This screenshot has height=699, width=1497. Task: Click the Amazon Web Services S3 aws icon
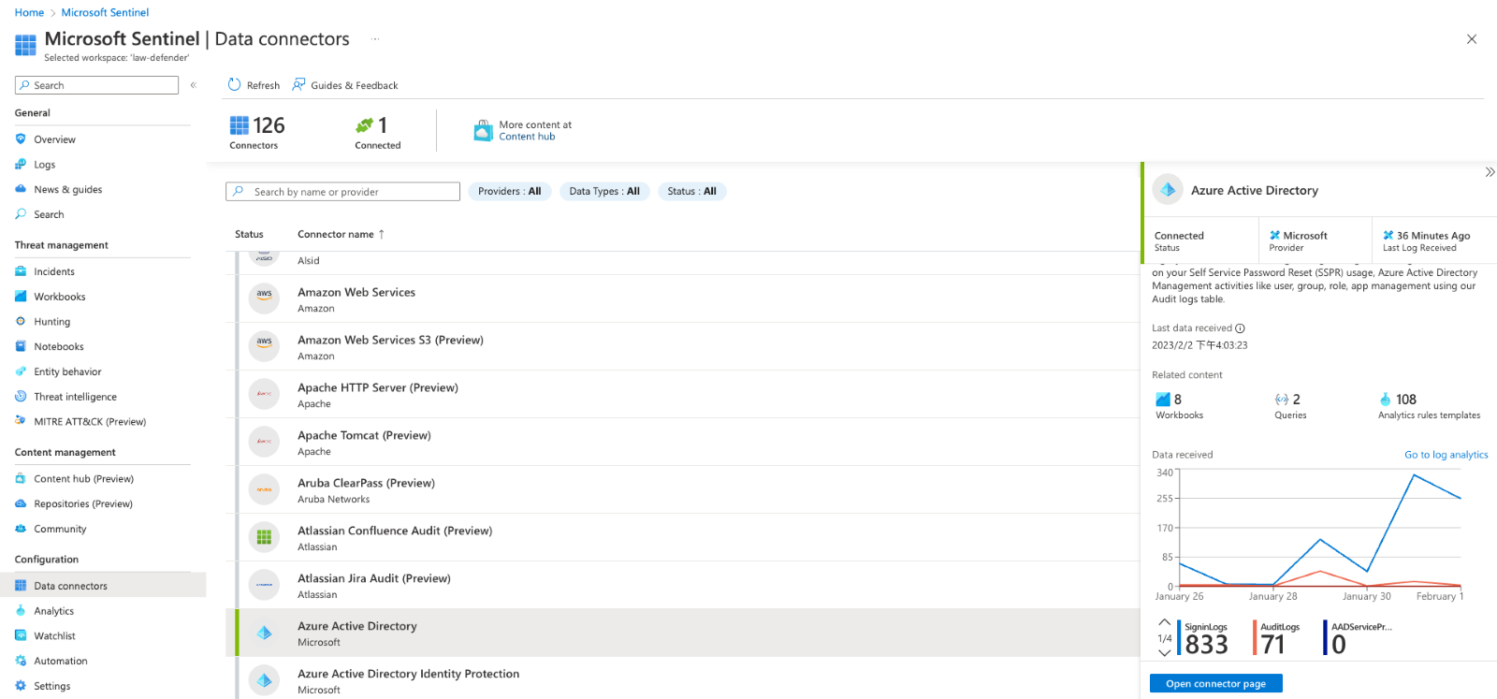265,347
